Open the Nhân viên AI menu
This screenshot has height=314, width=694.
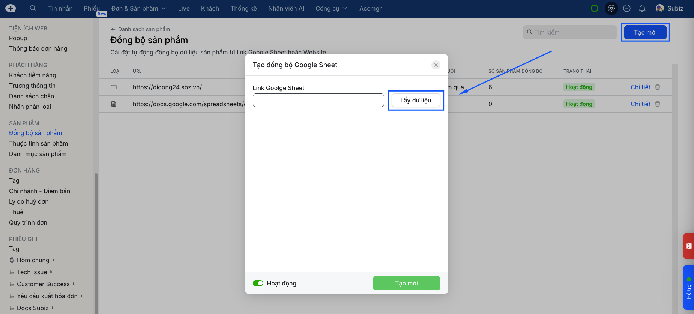[286, 8]
